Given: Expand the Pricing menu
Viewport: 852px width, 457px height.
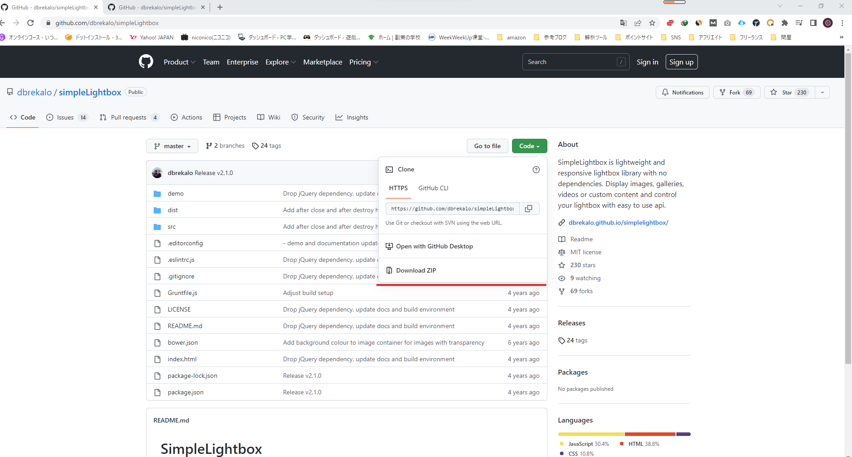Looking at the screenshot, I should pos(364,62).
